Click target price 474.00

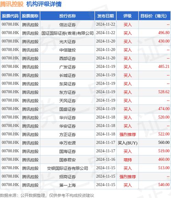click(164, 109)
